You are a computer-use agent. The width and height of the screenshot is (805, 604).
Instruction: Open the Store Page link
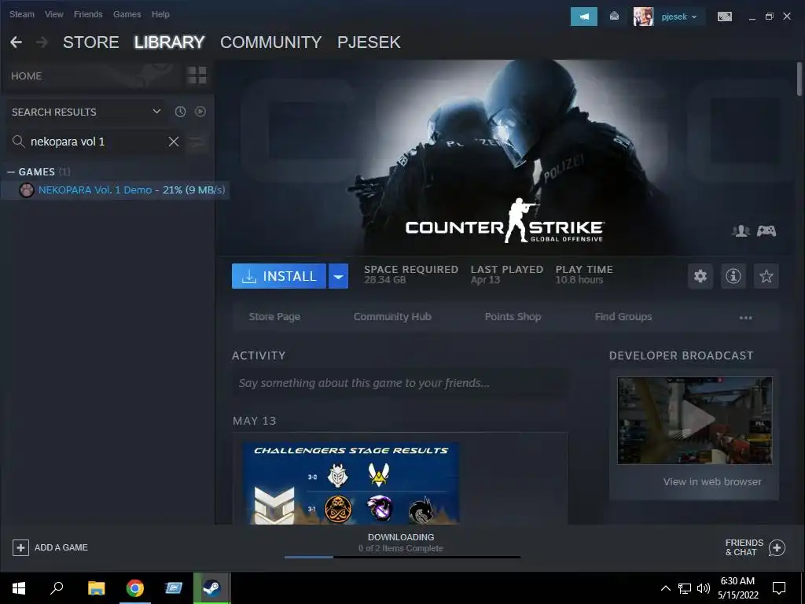pyautogui.click(x=274, y=317)
